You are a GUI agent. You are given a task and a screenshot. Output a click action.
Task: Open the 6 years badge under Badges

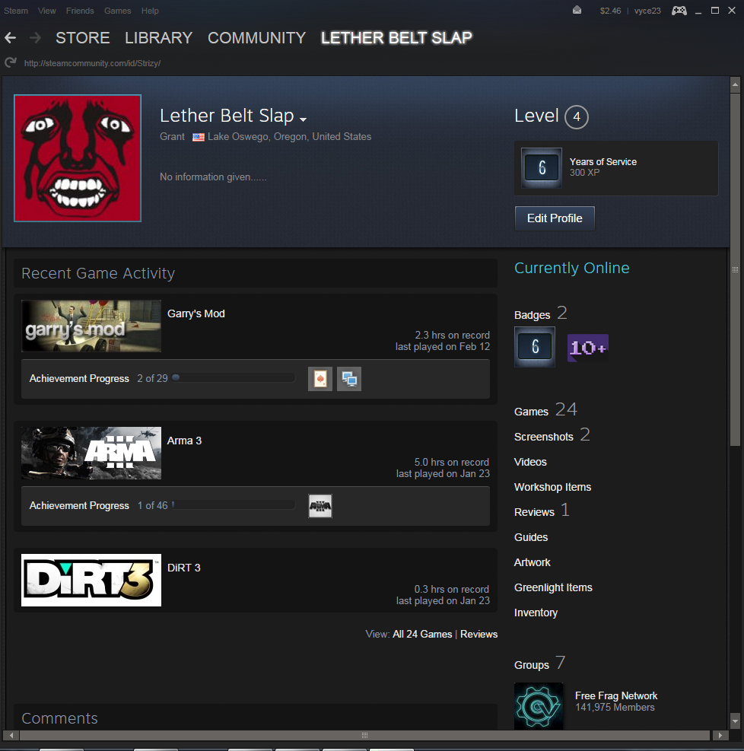click(x=535, y=347)
